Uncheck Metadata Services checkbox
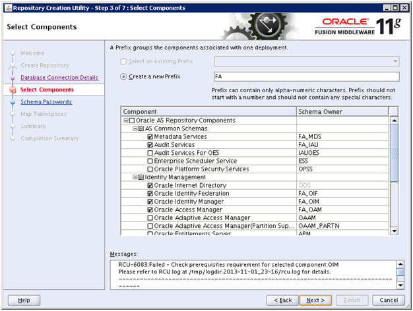Viewport: 413px width, 311px height. tap(150, 136)
